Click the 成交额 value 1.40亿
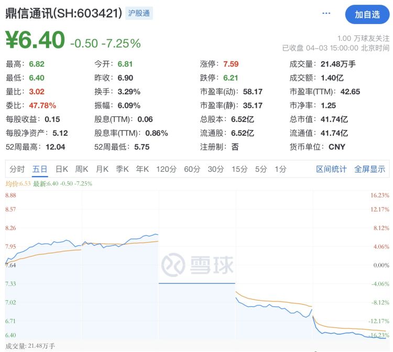Viewport: 393px width, 352px height. point(332,78)
